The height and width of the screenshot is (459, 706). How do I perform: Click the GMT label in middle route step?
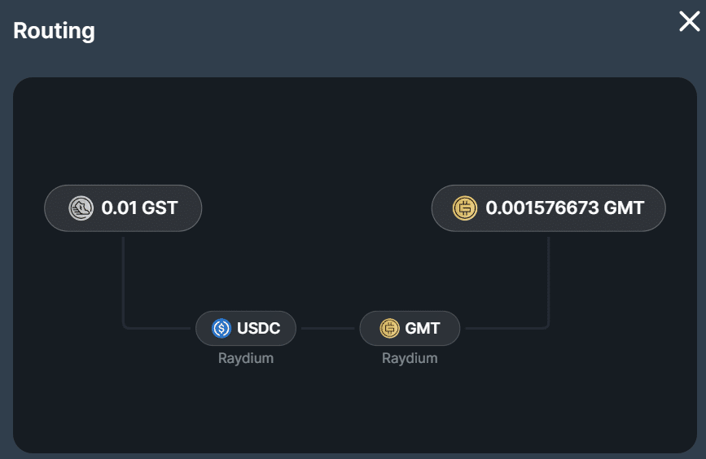coord(423,329)
